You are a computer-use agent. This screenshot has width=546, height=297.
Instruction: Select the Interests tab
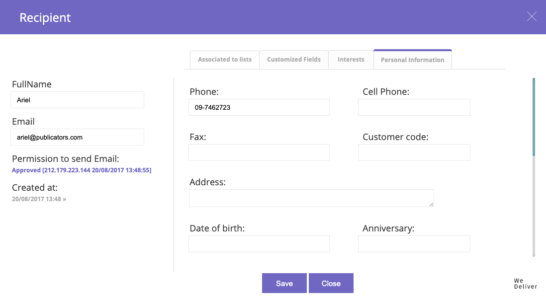(x=351, y=60)
